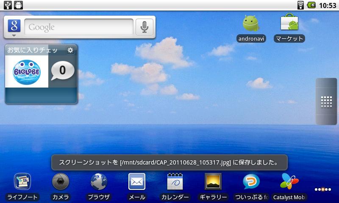339x203 pixels.
Task: Tap the USB connection status icon
Action: click(8, 5)
